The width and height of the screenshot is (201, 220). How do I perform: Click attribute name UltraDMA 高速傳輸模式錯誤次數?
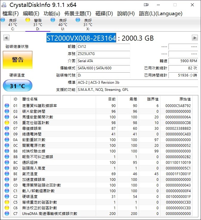[50, 214]
